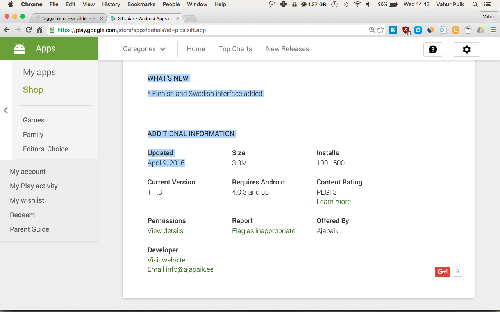Open Play Store settings gear
This screenshot has width=500, height=312.
[466, 50]
